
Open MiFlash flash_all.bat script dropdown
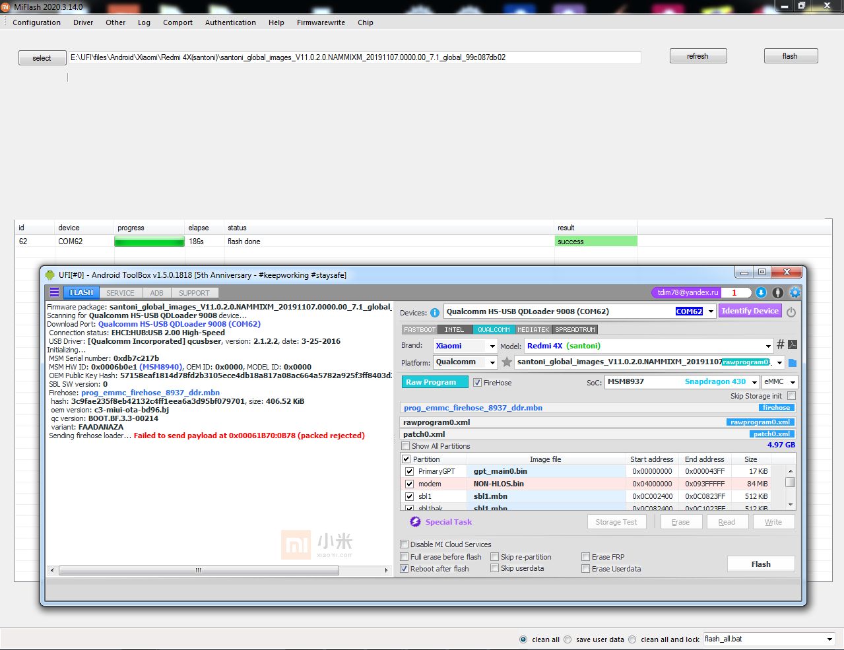(x=829, y=639)
